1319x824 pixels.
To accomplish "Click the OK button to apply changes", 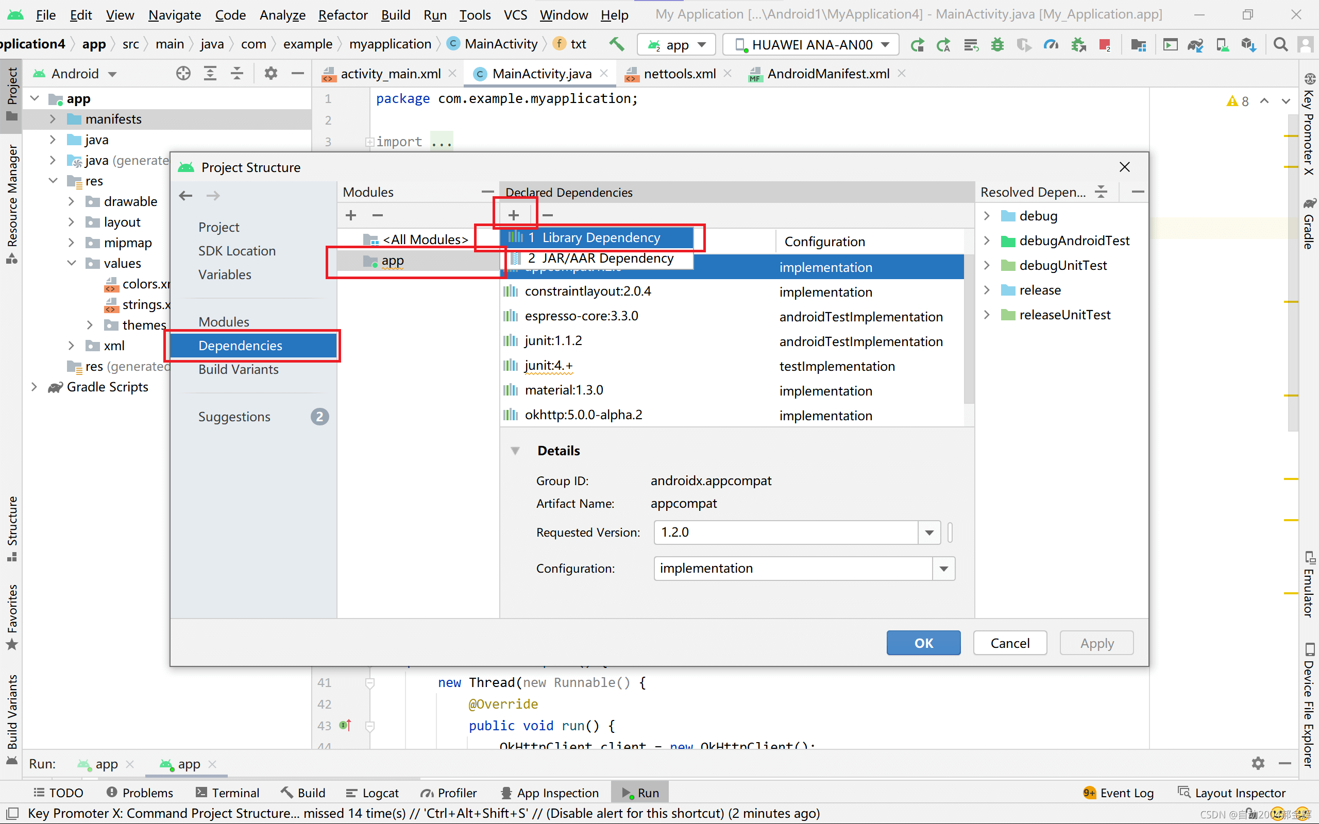I will coord(924,643).
